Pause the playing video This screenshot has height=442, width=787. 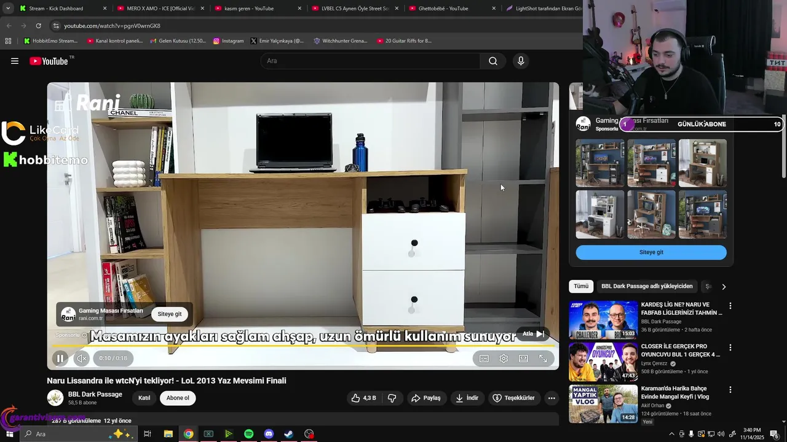coord(60,359)
